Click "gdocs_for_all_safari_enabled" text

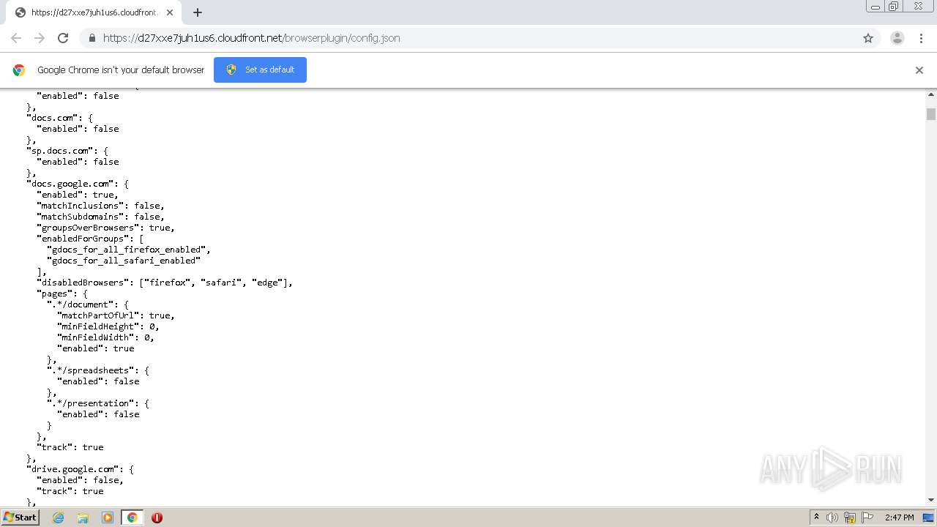tap(124, 261)
